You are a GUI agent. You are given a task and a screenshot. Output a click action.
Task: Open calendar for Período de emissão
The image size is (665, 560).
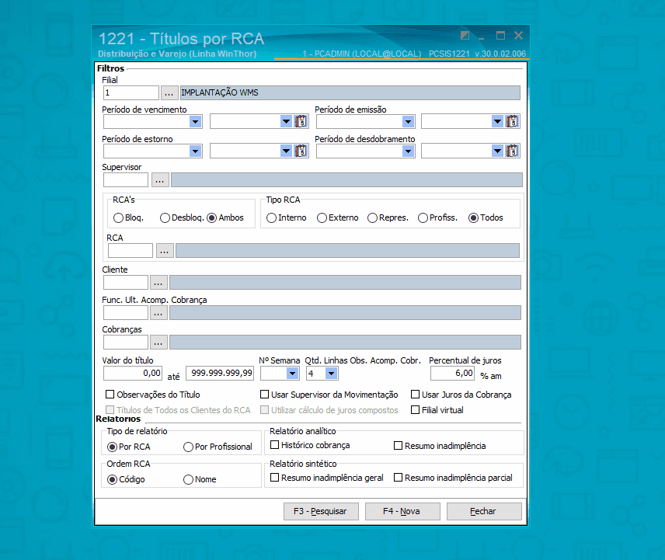[x=512, y=122]
